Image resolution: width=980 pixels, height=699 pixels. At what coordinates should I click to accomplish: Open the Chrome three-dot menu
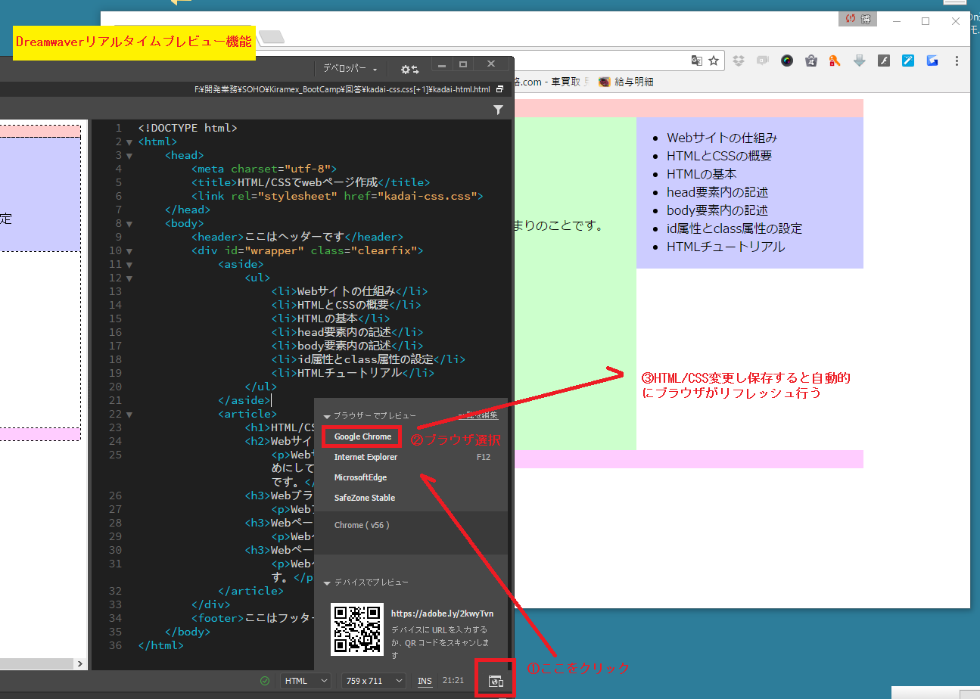point(957,61)
